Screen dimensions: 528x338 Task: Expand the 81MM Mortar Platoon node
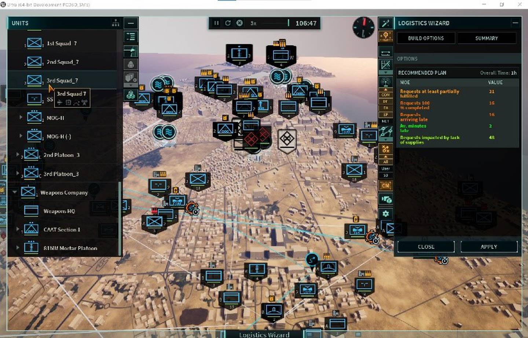[x=18, y=248]
